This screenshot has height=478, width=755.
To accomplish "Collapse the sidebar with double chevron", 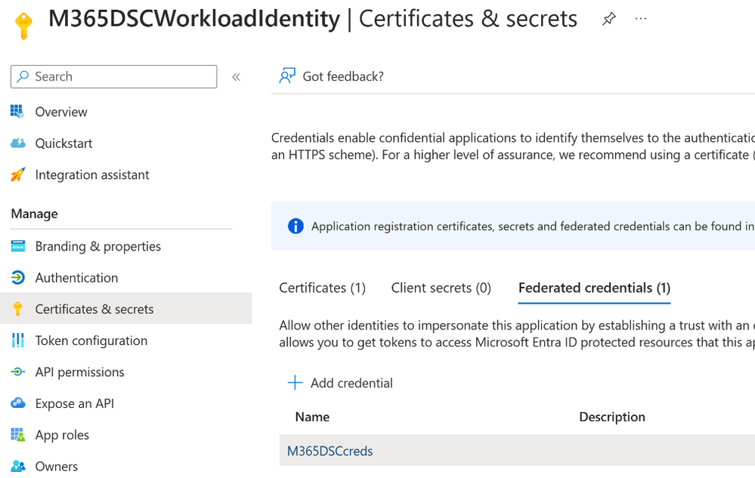I will 236,77.
